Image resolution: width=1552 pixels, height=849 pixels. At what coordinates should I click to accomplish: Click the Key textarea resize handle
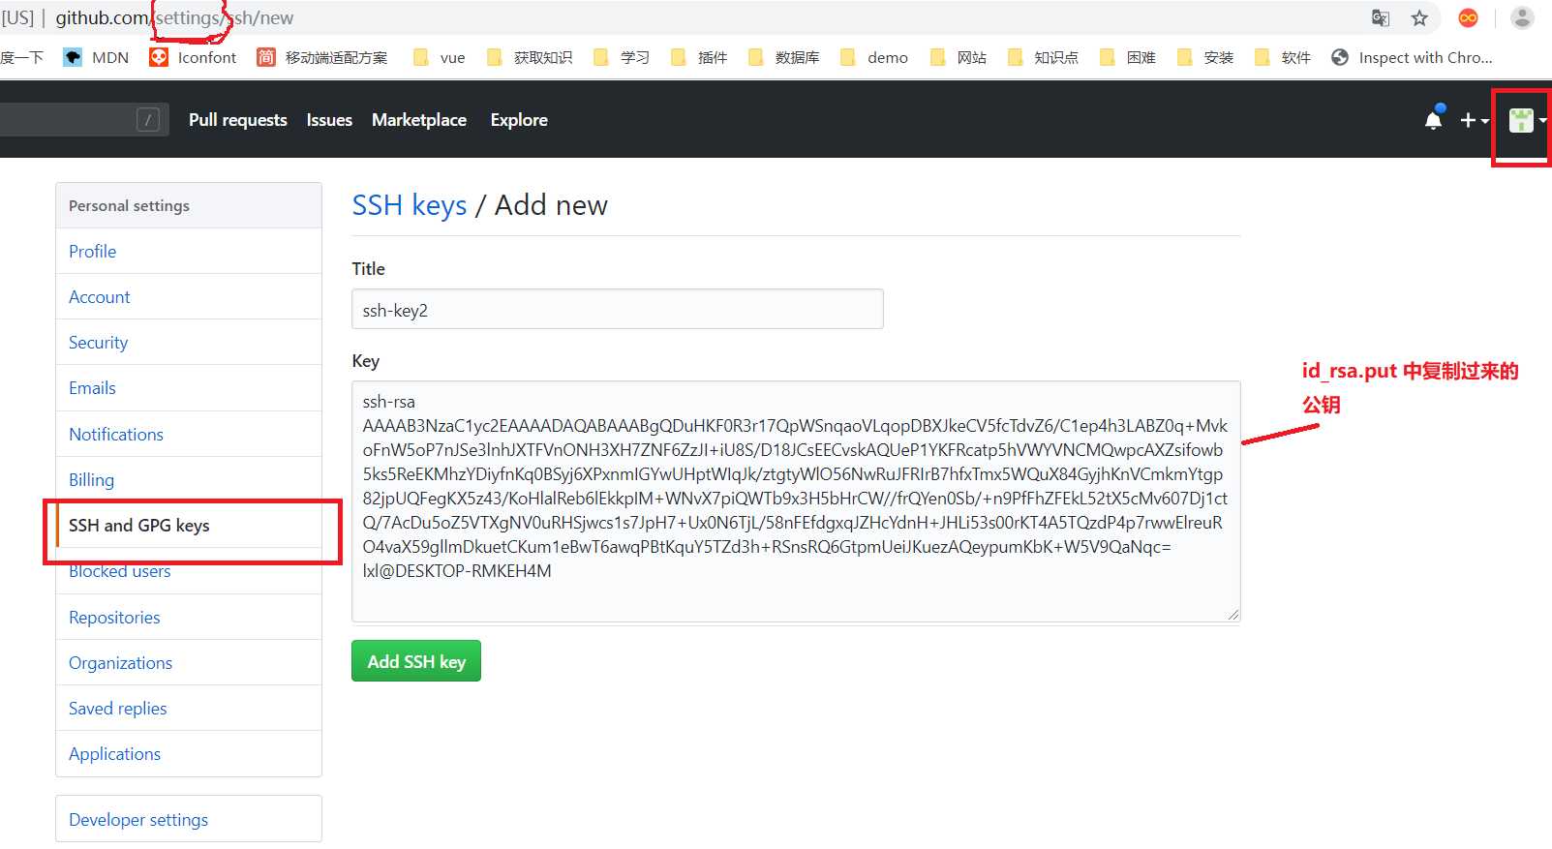[1232, 614]
